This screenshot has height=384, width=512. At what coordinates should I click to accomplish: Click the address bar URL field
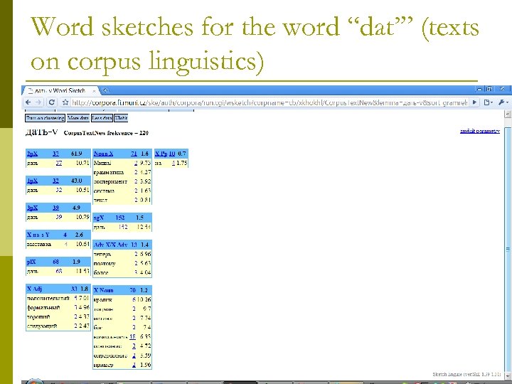point(269,102)
